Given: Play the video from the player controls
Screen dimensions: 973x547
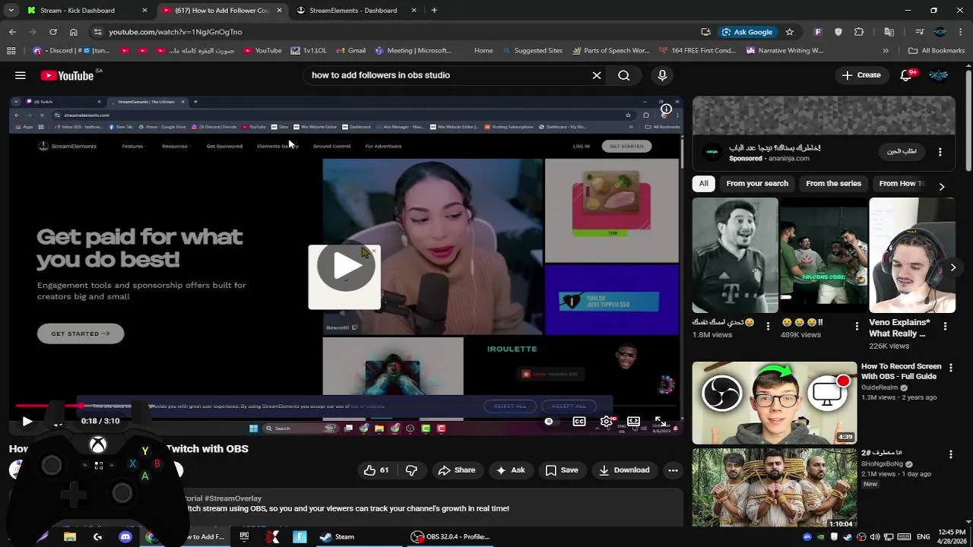Looking at the screenshot, I should [27, 421].
